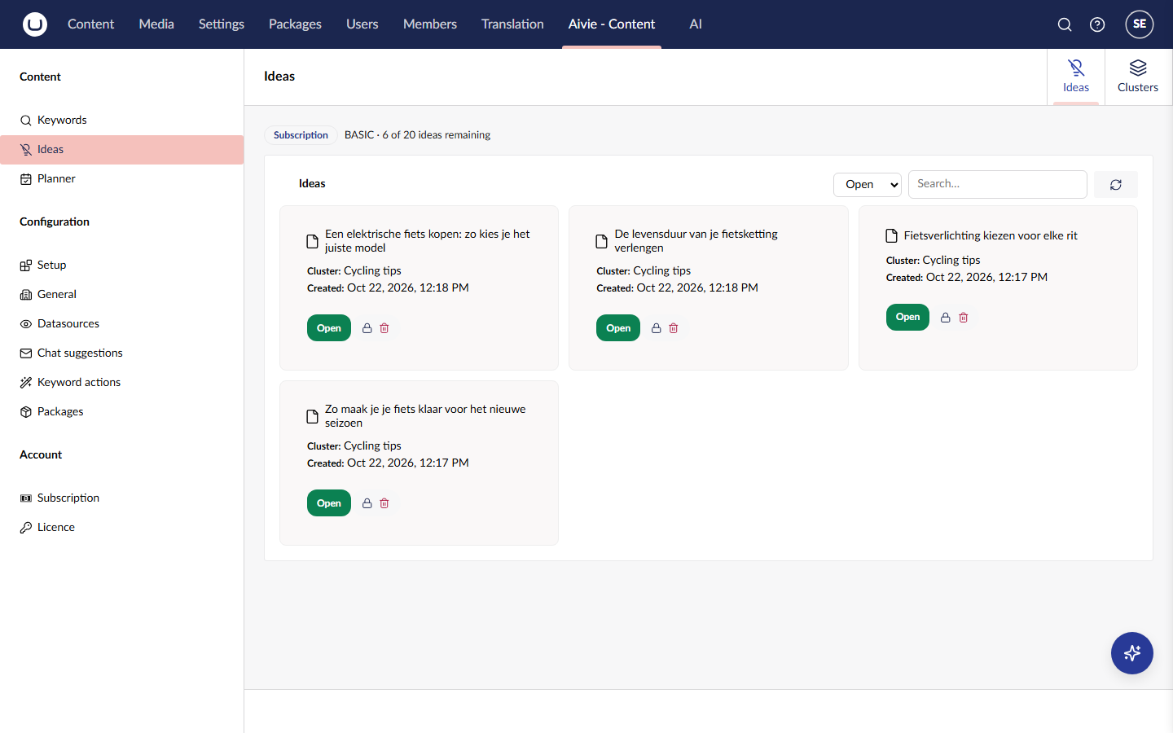The image size is (1173, 733).
Task: Focus the ideas Search field
Action: pyautogui.click(x=998, y=184)
